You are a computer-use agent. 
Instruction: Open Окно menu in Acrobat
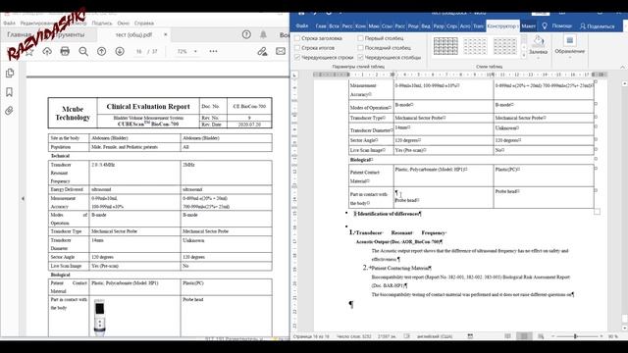(124, 24)
